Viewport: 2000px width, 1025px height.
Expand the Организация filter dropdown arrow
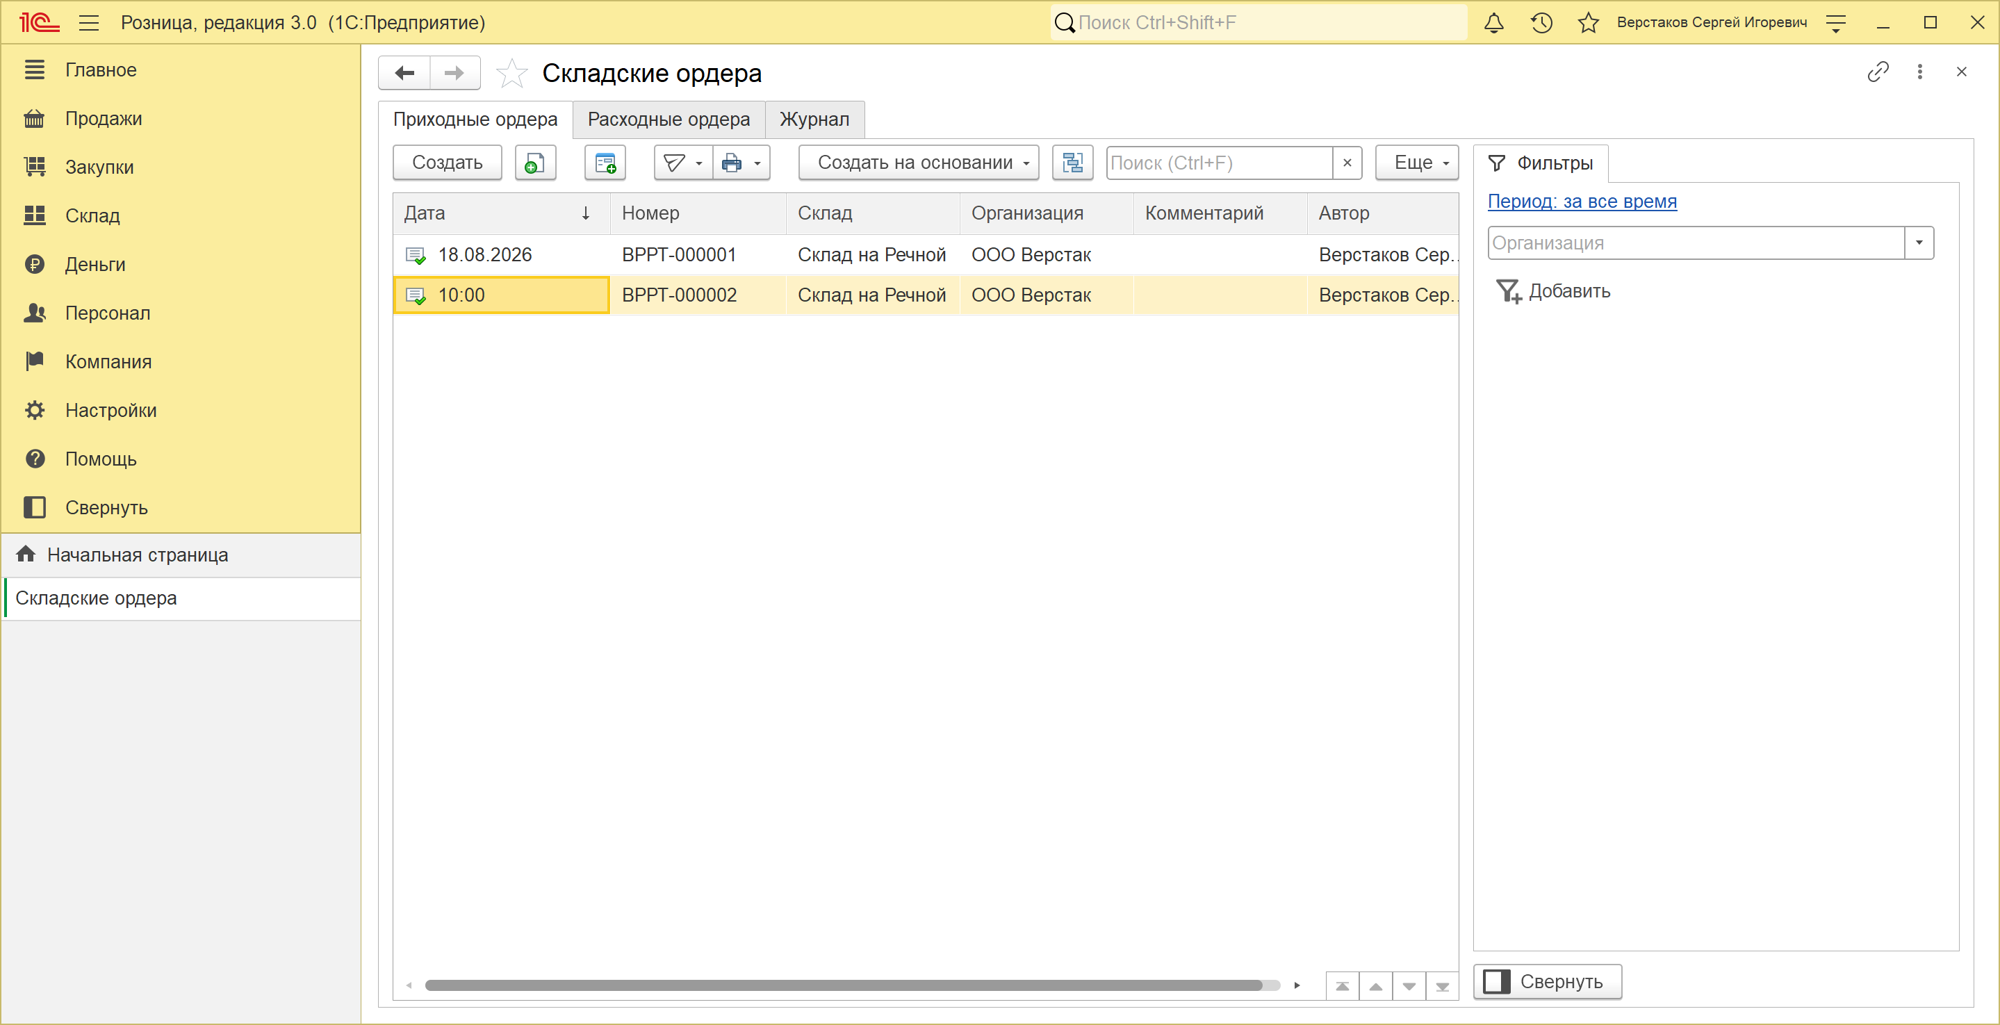coord(1919,243)
